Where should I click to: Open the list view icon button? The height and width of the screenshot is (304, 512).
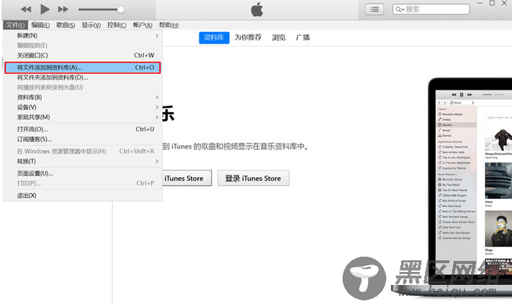click(x=374, y=9)
